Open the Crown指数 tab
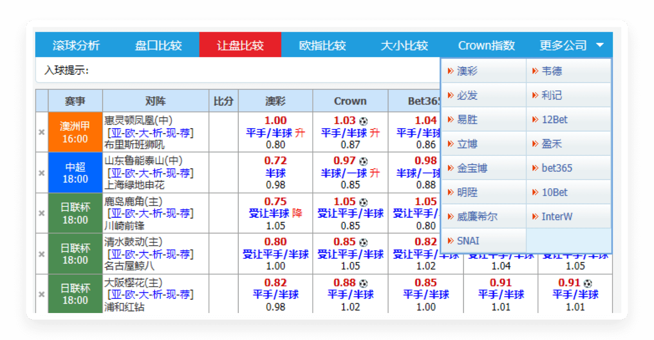This screenshot has height=340, width=654. click(x=486, y=45)
